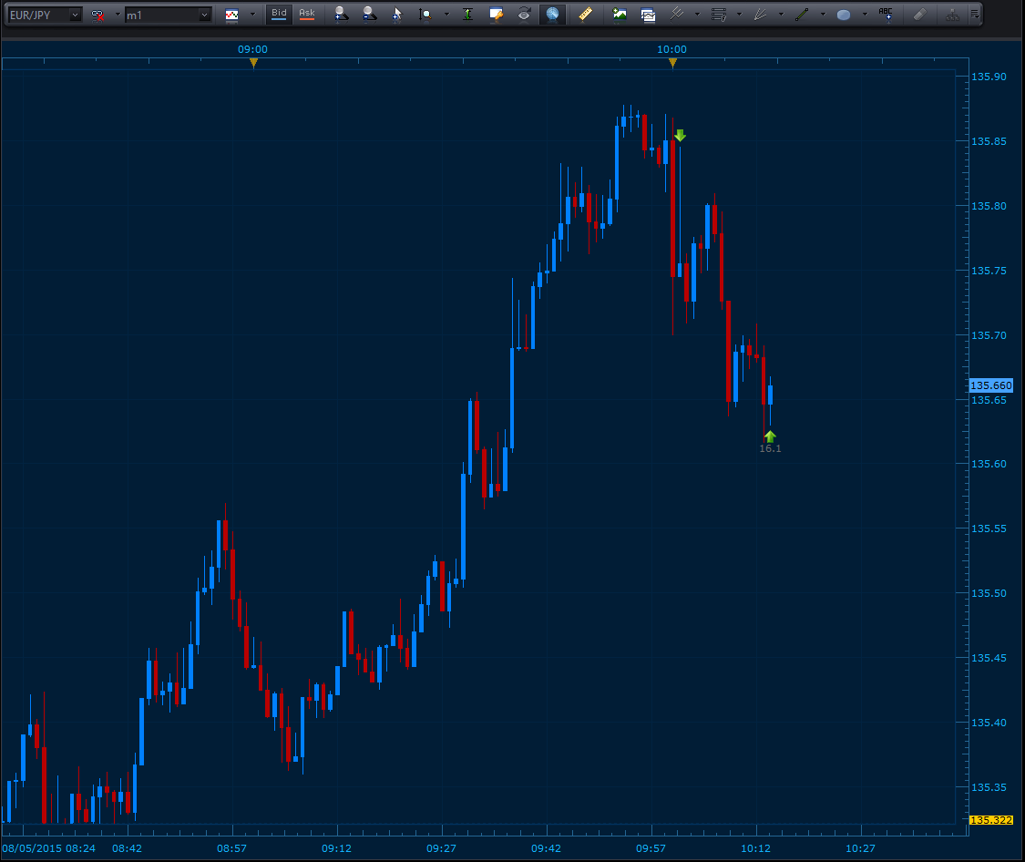Expand the chart type dropdown arrow

click(x=252, y=15)
